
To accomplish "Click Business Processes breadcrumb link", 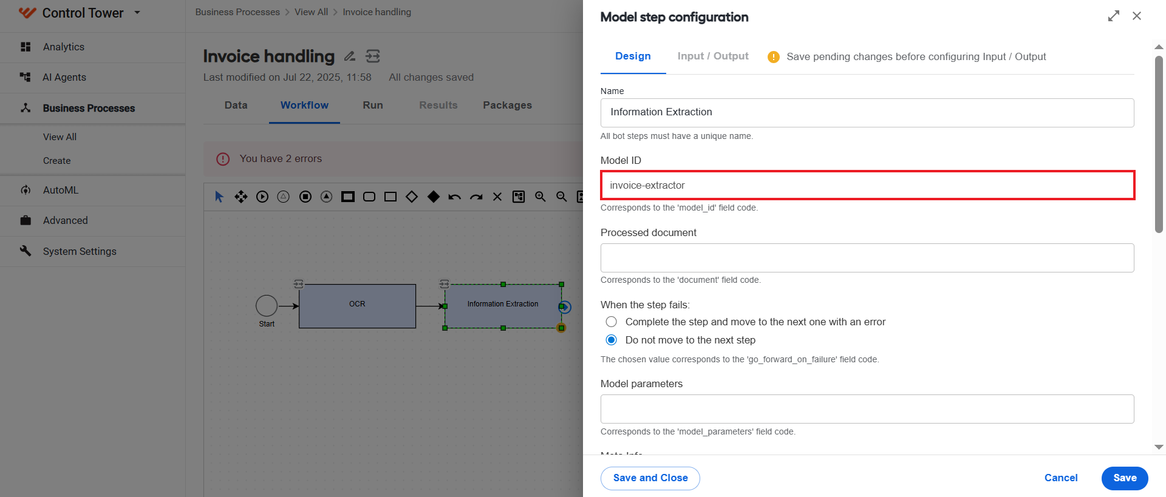I will [237, 12].
